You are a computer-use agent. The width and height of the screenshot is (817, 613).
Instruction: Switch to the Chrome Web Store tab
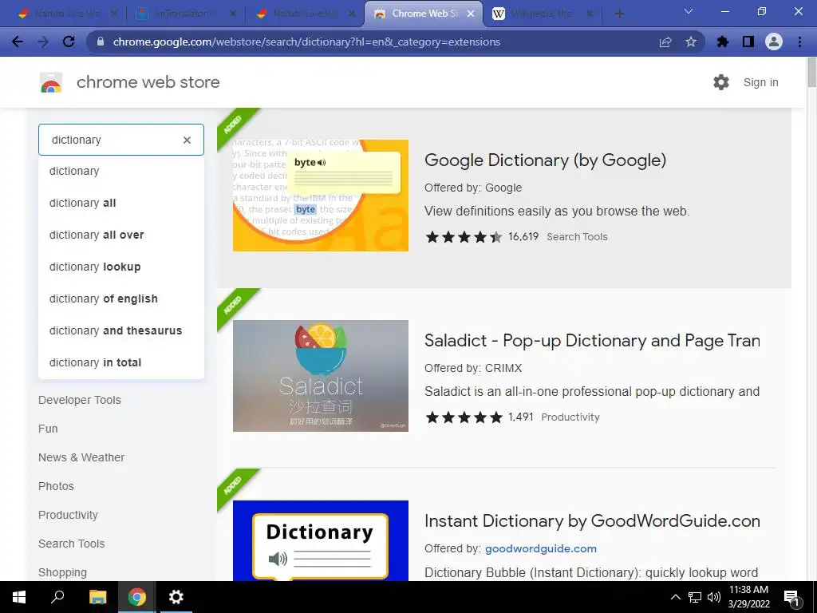click(x=424, y=14)
